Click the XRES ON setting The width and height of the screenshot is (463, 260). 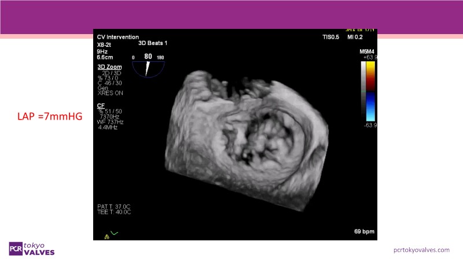coord(110,93)
